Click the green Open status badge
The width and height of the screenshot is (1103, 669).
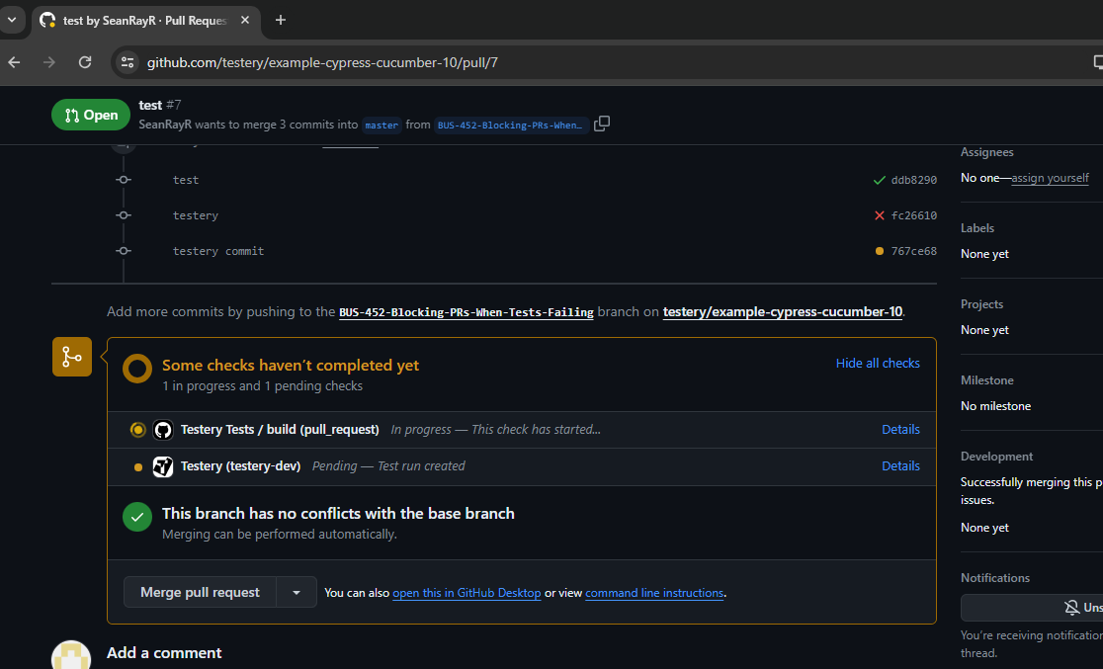91,116
